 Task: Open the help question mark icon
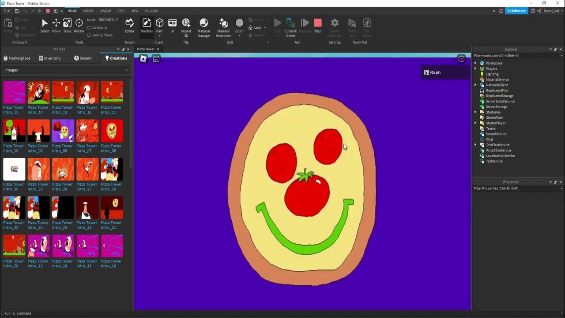point(533,11)
